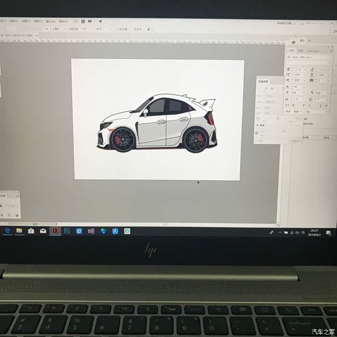Screen dimensions: 337x337
Task: Toggle Subscript in Character panel
Action: click(x=310, y=106)
